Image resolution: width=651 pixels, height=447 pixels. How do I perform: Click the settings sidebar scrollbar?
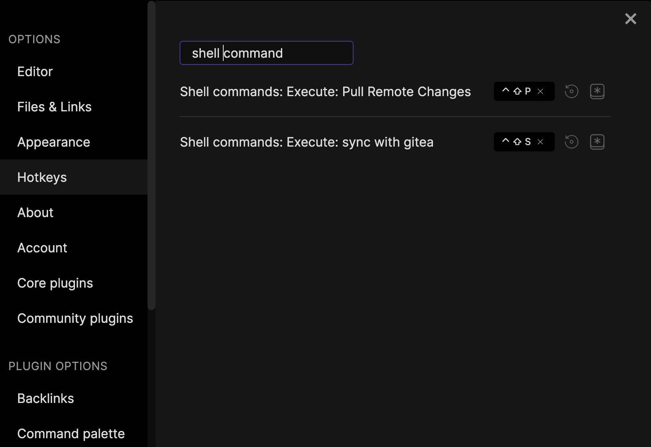[152, 155]
